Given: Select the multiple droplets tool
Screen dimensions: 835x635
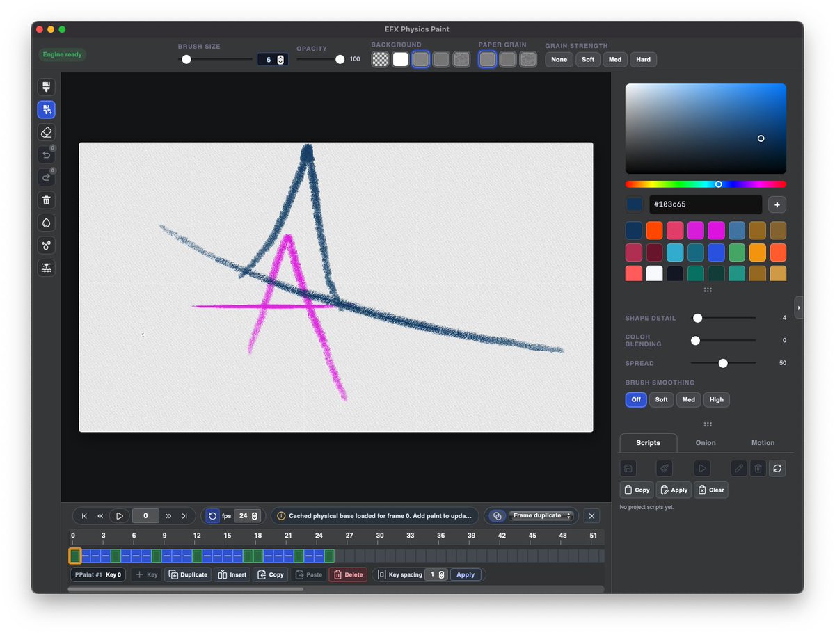Looking at the screenshot, I should pyautogui.click(x=47, y=246).
